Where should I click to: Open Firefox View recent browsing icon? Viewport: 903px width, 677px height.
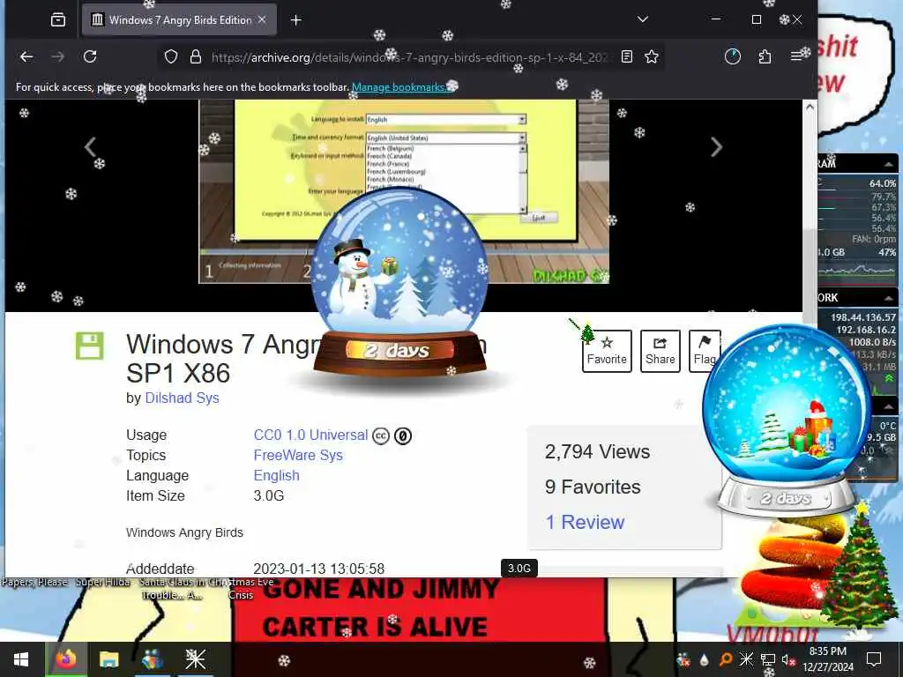pos(57,20)
